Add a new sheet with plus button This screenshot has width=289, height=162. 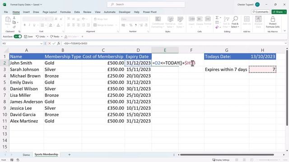tap(69, 155)
